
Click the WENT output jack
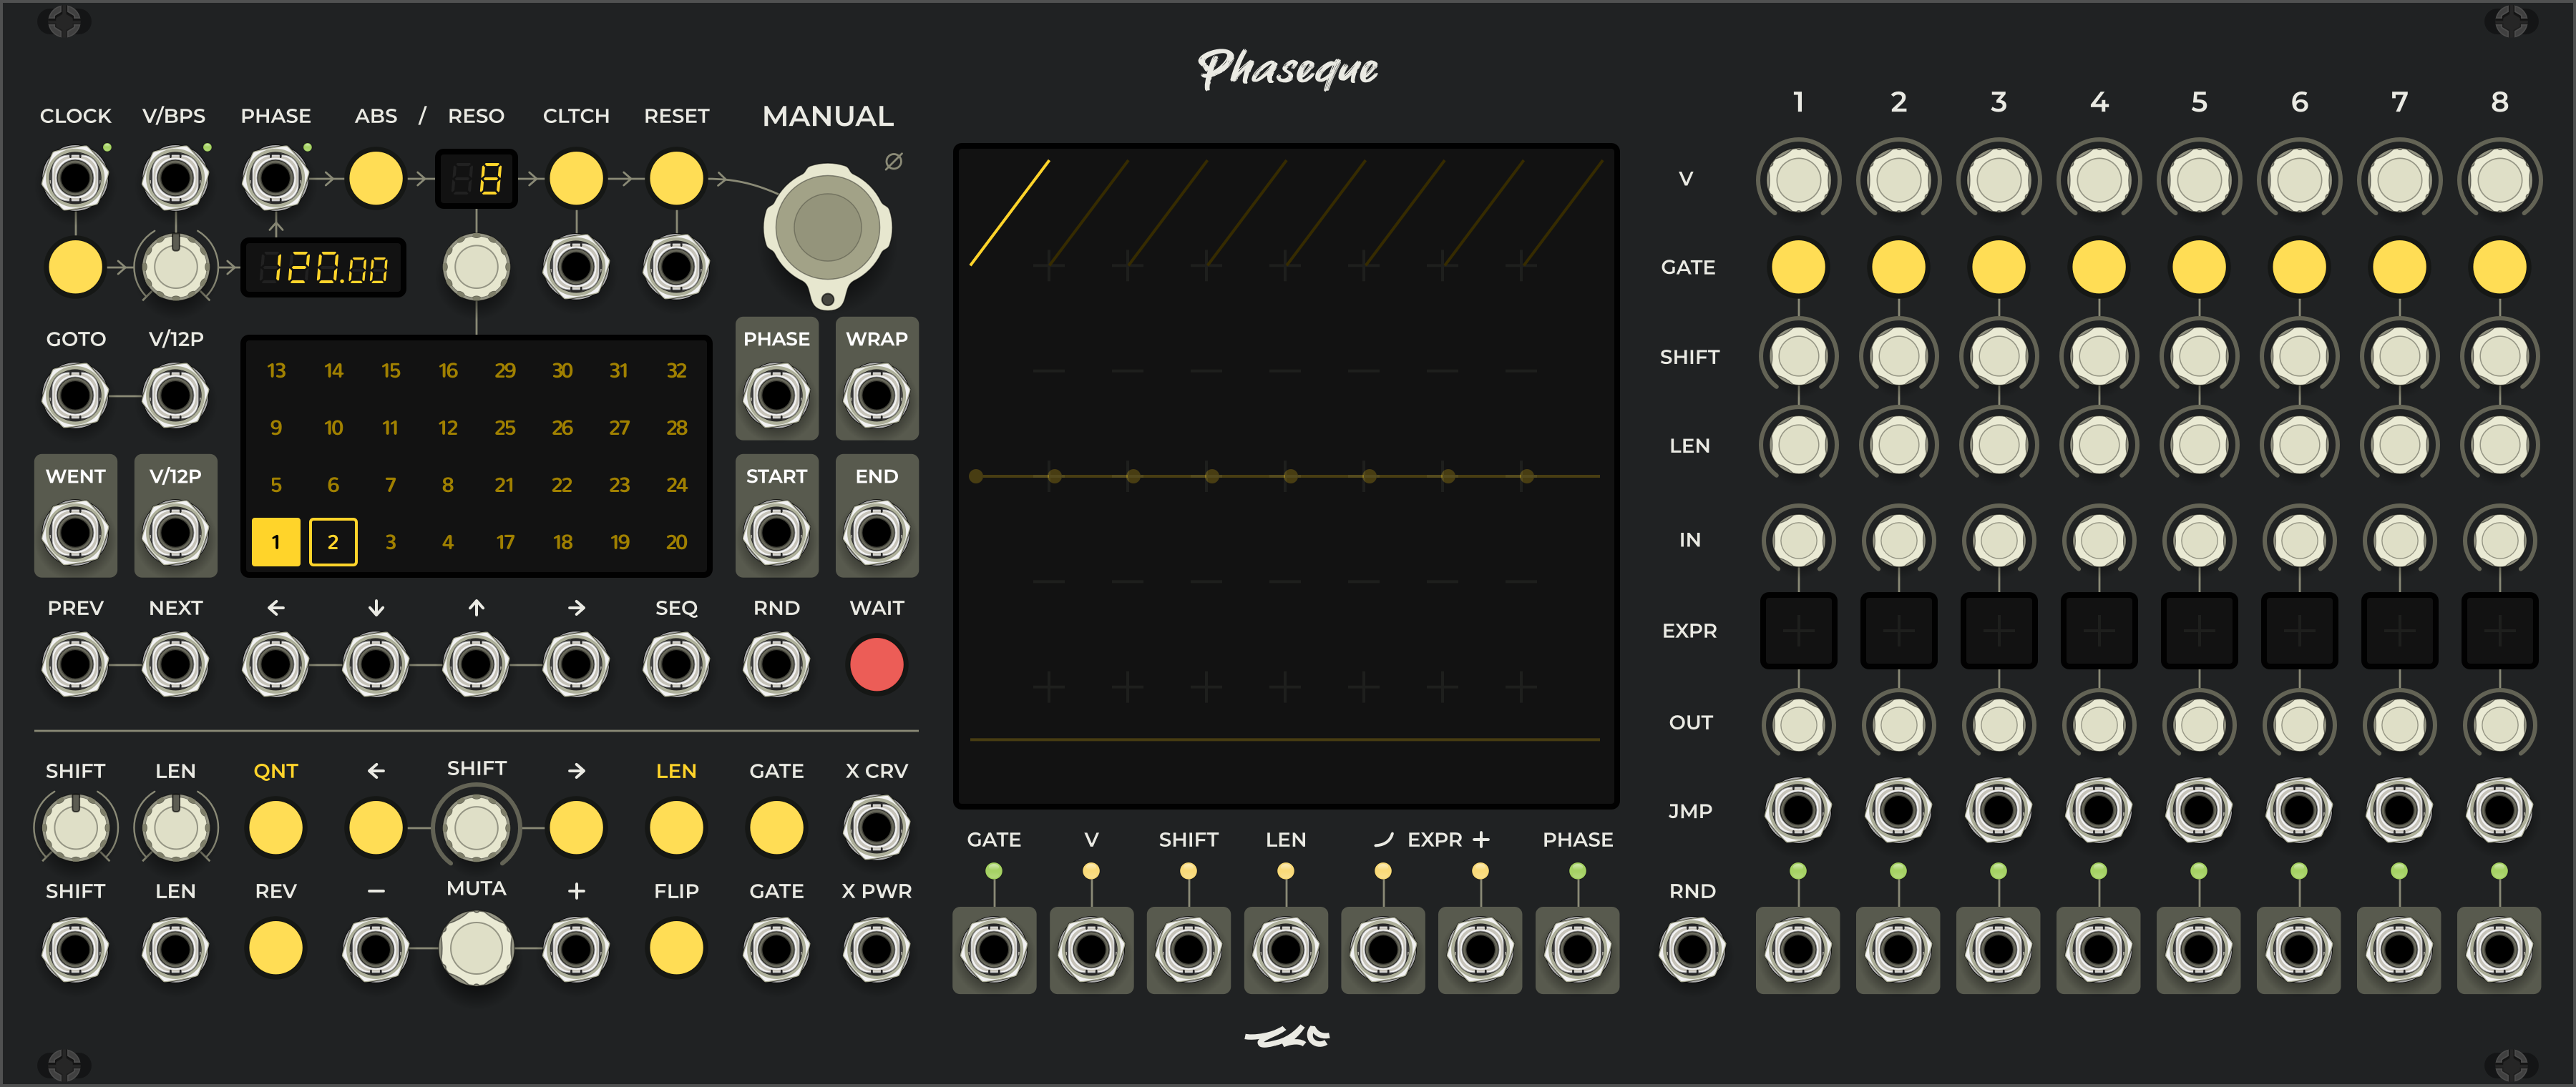[x=75, y=531]
